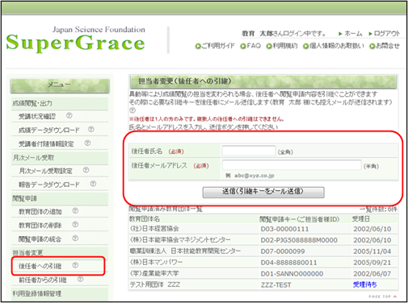Open help icon beside 前任者からの引継
The width and height of the screenshot is (408, 303).
[x=81, y=279]
